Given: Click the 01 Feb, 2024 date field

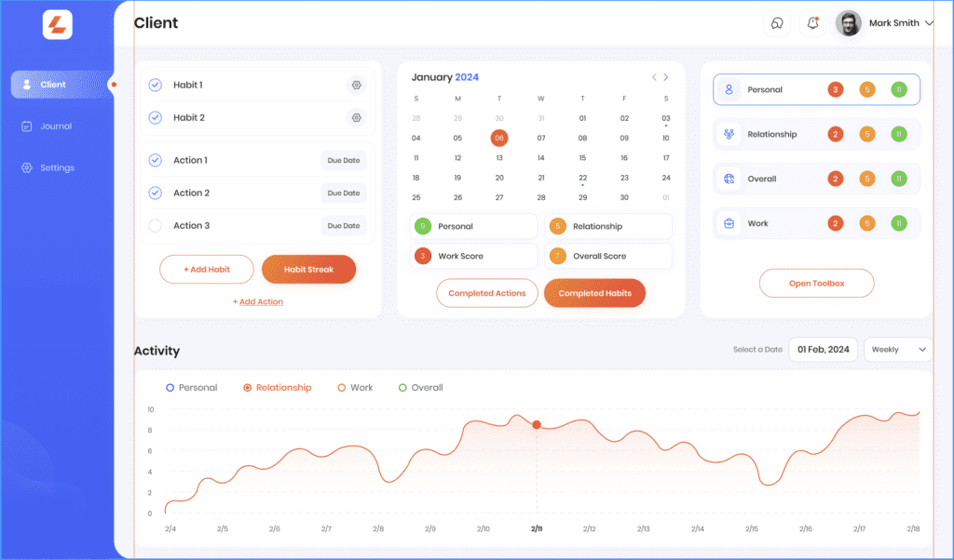Looking at the screenshot, I should [x=823, y=349].
